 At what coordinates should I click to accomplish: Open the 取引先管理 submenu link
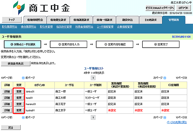46,27
